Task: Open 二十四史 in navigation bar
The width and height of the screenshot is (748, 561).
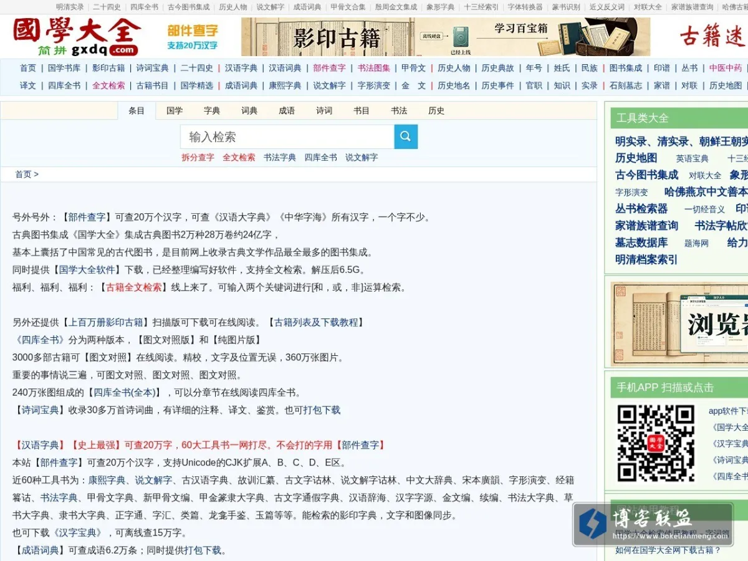Action: [x=197, y=68]
